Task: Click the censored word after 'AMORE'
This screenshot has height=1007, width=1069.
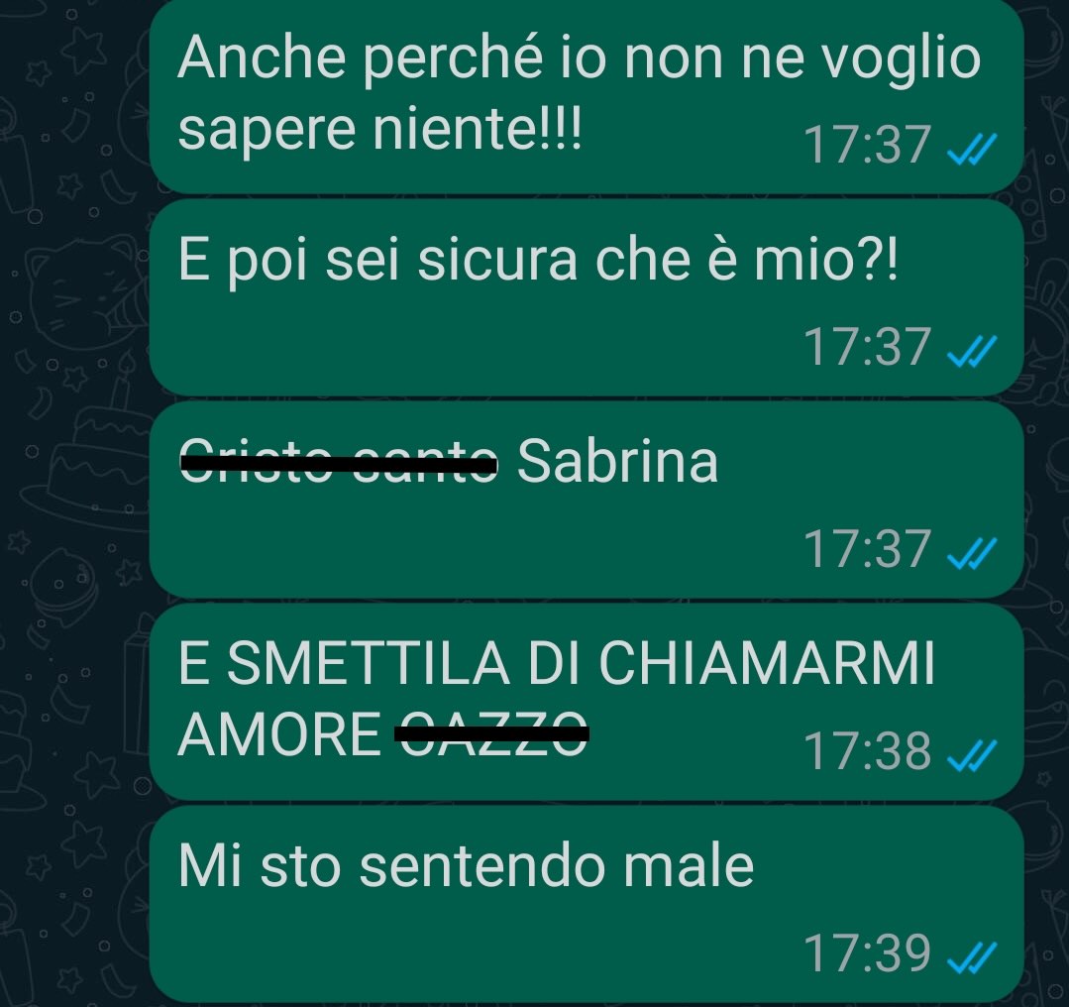Action: pos(491,732)
